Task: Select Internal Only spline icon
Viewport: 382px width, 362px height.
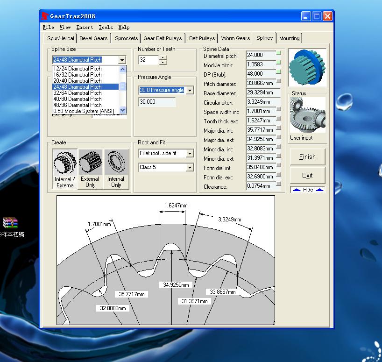Action: 116,169
